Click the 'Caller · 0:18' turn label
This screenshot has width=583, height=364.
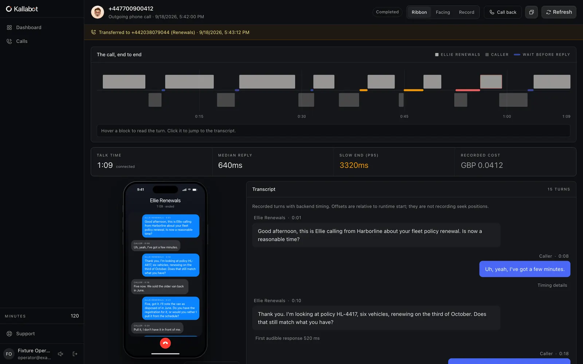click(554, 353)
